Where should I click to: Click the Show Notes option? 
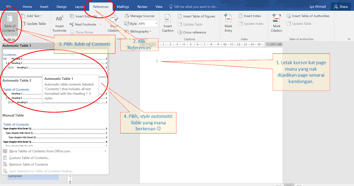82,32
